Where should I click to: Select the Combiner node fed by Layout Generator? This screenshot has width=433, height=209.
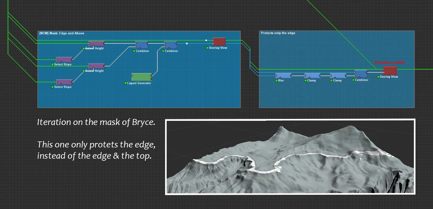click(x=171, y=45)
